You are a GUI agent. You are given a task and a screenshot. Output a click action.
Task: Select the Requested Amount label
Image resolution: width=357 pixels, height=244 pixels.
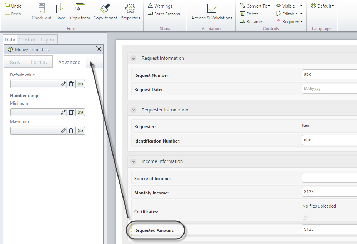click(x=154, y=230)
